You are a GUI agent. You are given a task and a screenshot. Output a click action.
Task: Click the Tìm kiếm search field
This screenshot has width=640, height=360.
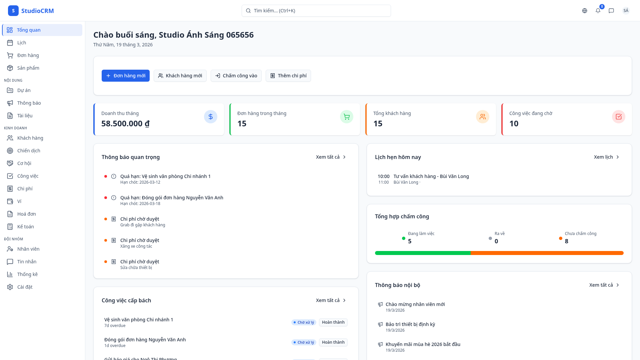(x=316, y=10)
